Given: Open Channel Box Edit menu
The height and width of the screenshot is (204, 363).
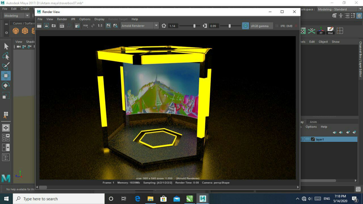Looking at the screenshot, I should 312,42.
